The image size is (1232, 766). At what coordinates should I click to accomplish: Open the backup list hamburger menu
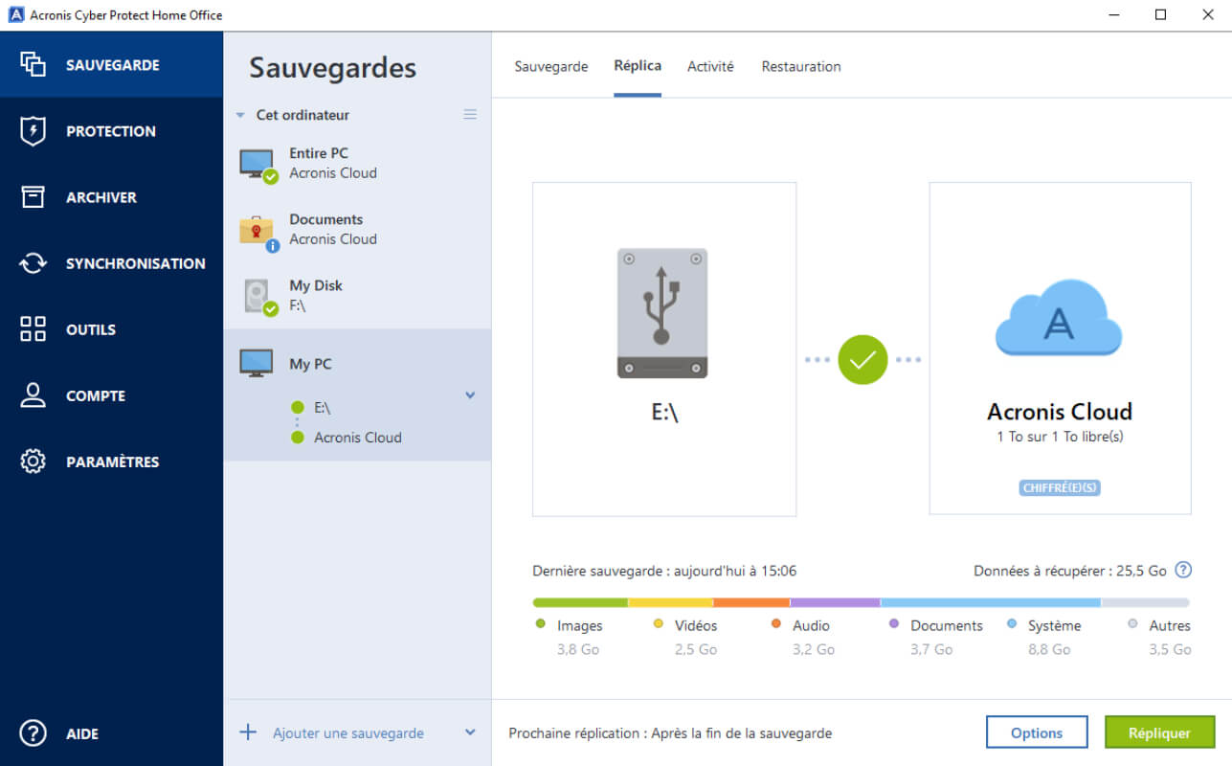470,115
